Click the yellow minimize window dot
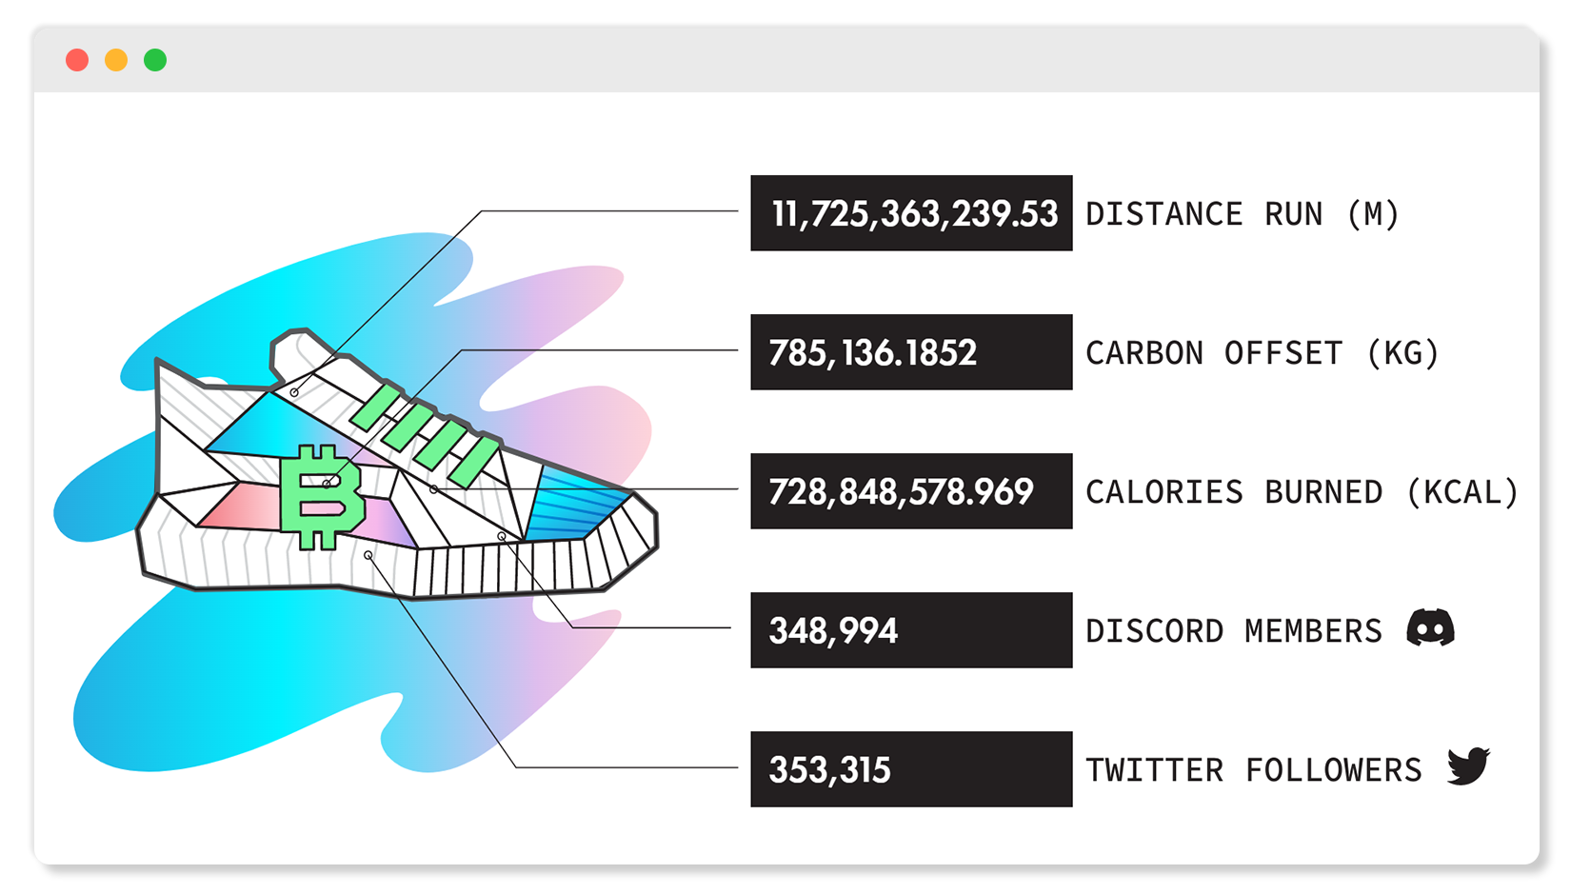1571x894 pixels. (116, 61)
